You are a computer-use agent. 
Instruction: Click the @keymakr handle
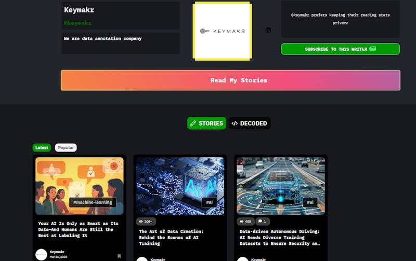coord(78,23)
